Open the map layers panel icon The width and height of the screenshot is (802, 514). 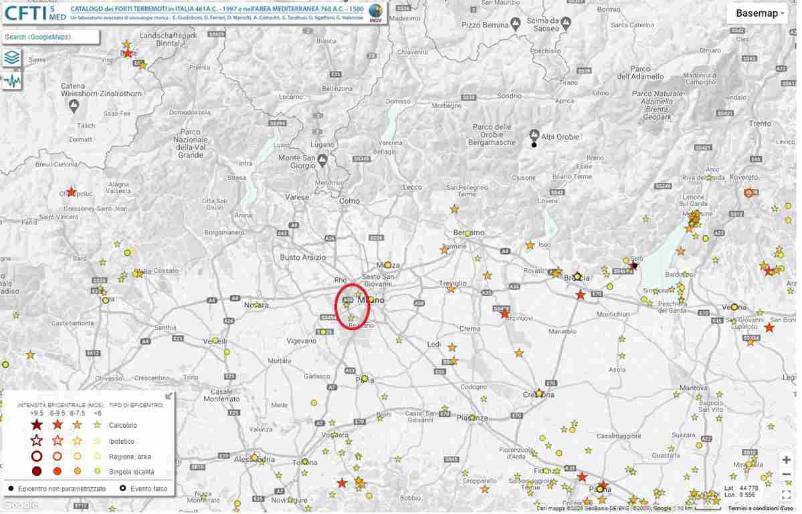point(11,58)
